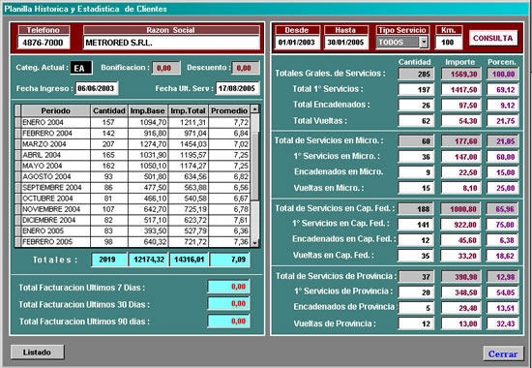Viewport: 532px width, 368px height.
Task: Click Total Encadenados importe 97,50
Action: tap(460, 106)
